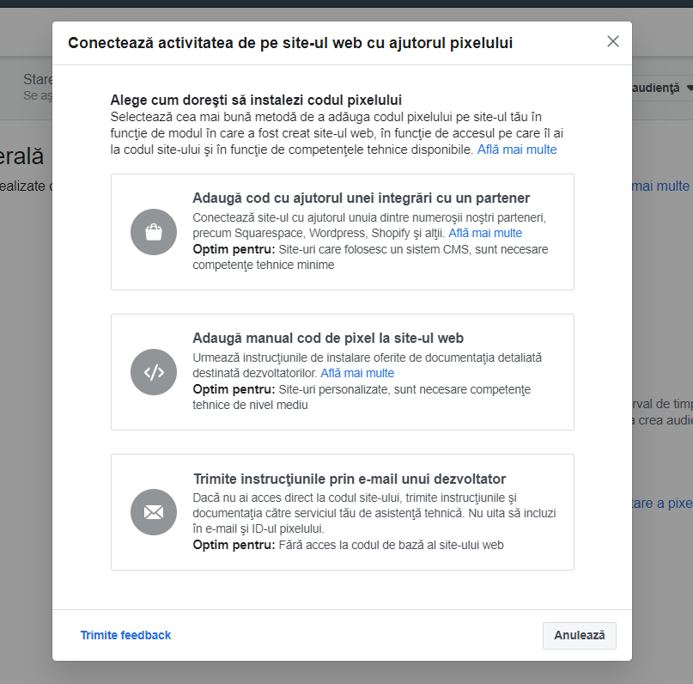Click the code brackets manual install icon
Screen dimensions: 693x684
pos(154,372)
